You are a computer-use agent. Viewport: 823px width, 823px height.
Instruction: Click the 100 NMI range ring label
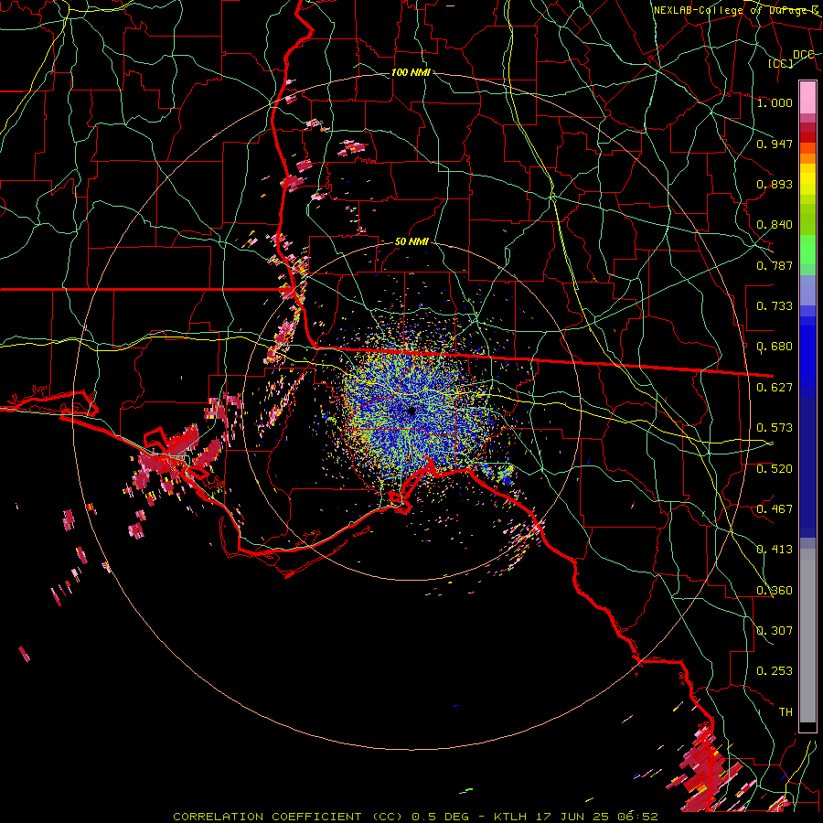pyautogui.click(x=411, y=72)
